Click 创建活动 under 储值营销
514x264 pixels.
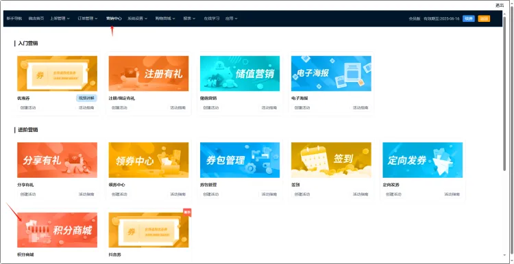tap(211, 107)
